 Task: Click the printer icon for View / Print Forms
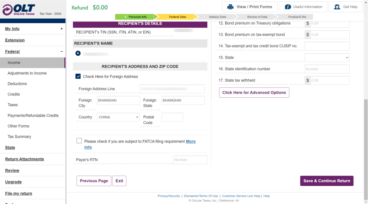[x=231, y=7]
